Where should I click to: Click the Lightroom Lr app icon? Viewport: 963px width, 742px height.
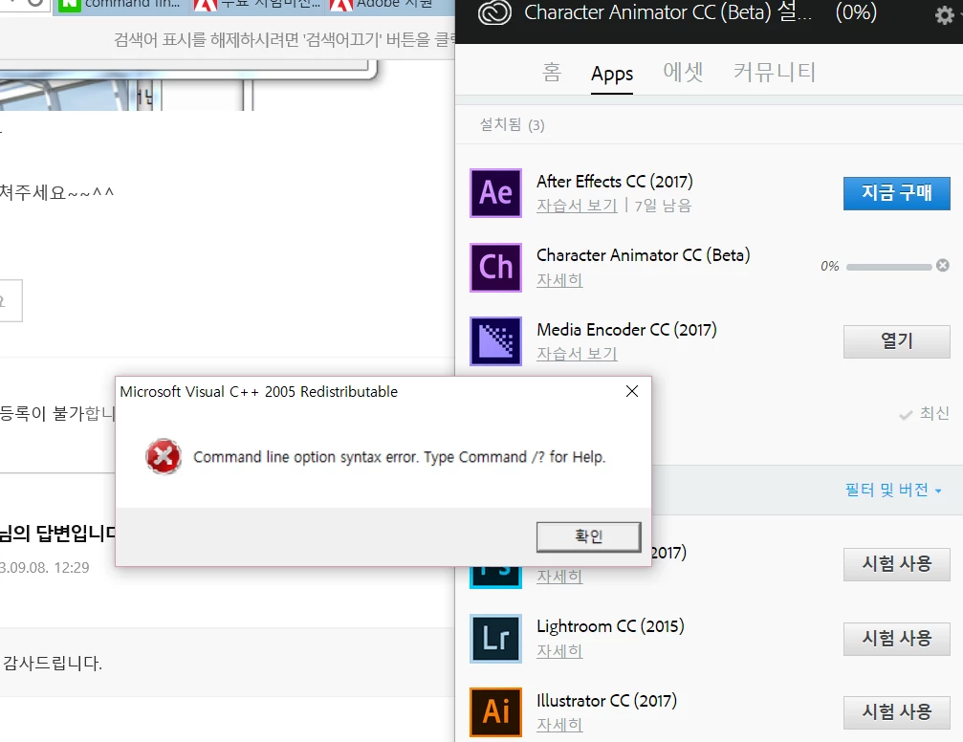tap(495, 638)
